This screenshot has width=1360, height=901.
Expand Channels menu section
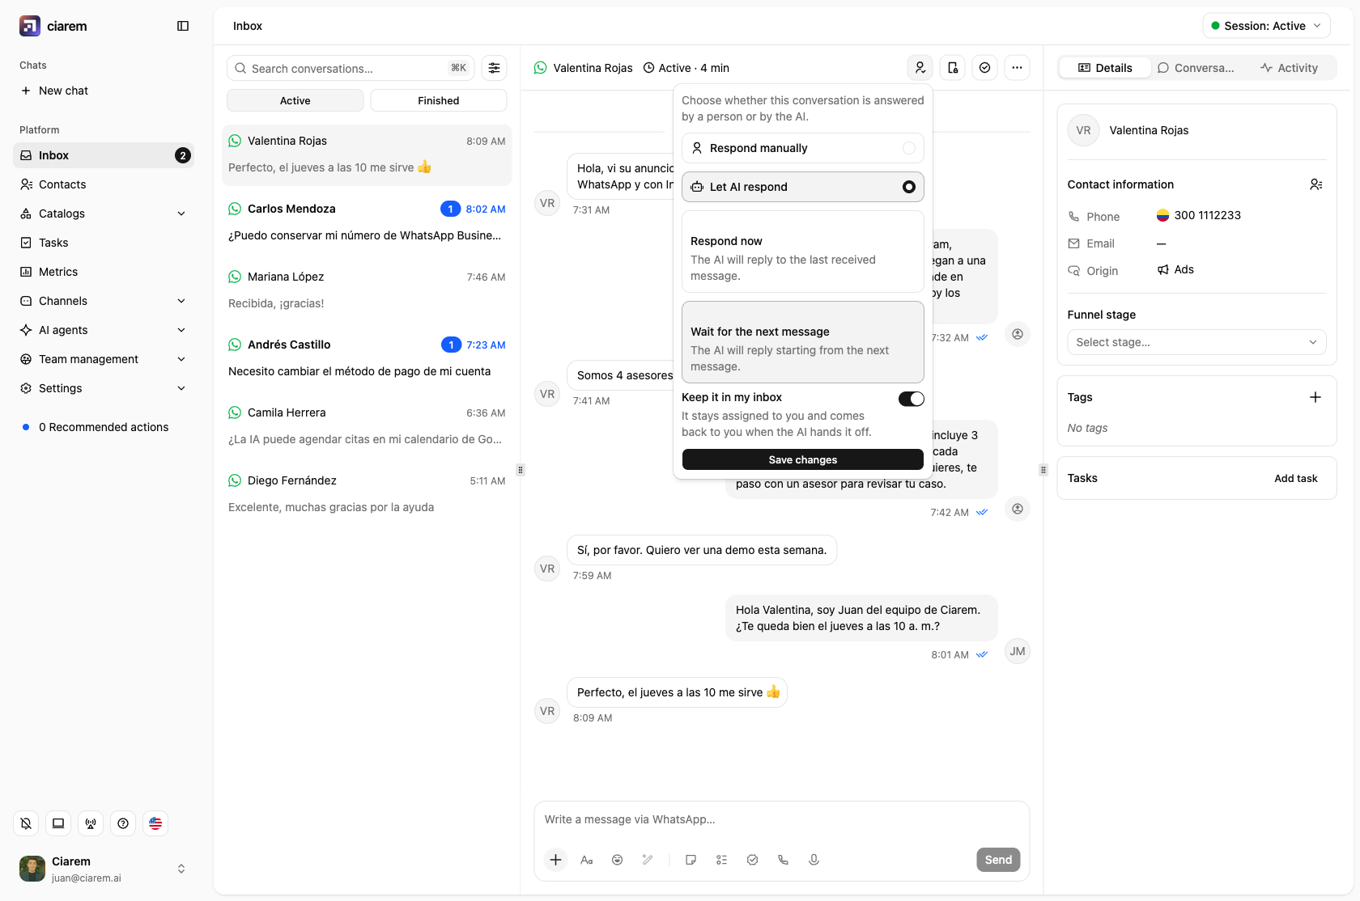pos(104,301)
